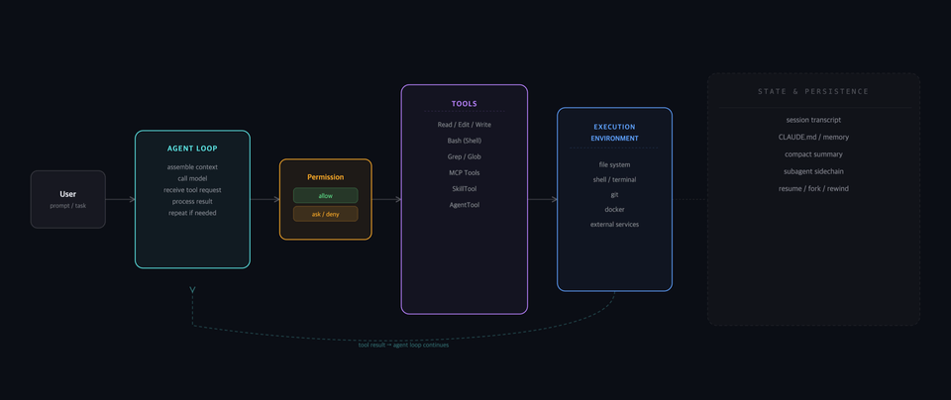Click the tool result agent loop continues label
This screenshot has width=951, height=400.
pos(403,346)
